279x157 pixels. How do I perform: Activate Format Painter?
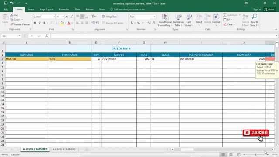[20, 24]
